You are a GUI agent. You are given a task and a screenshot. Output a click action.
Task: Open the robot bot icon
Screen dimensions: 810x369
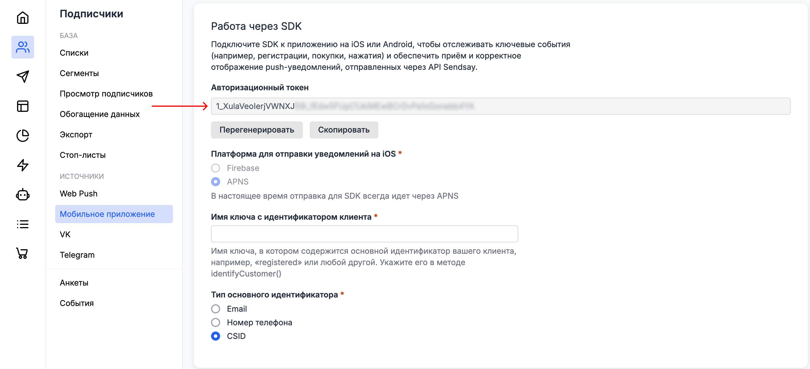pyautogui.click(x=23, y=195)
